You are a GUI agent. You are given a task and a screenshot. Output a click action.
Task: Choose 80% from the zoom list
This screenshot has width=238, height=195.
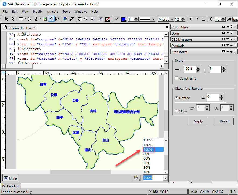click(147, 154)
